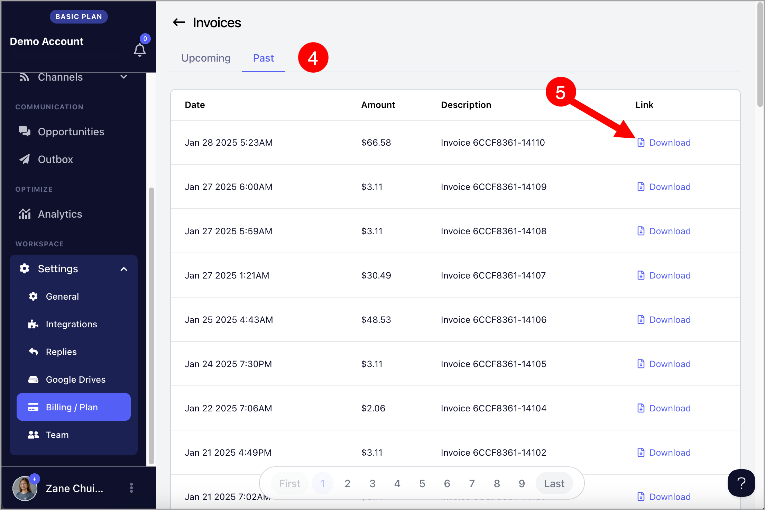The width and height of the screenshot is (765, 510).
Task: Open Integrations settings
Action: (x=71, y=324)
